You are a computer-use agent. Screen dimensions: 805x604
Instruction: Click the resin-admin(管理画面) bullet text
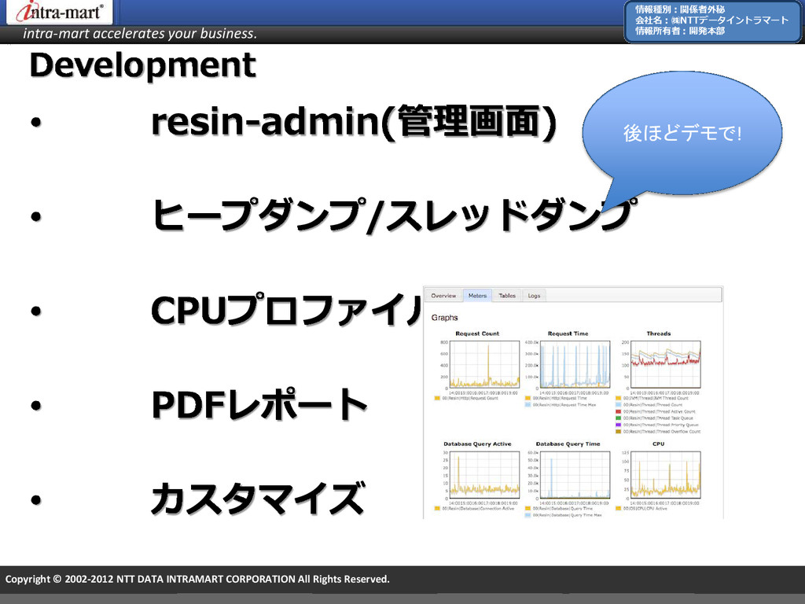point(354,122)
